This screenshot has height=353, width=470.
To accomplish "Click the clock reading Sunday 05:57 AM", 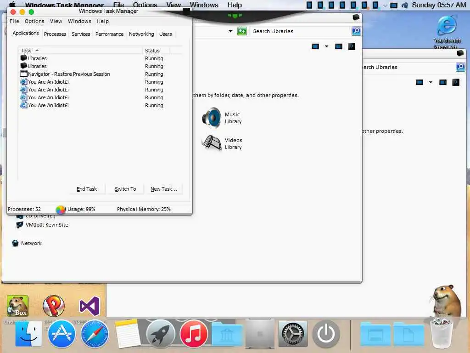I will (x=439, y=5).
